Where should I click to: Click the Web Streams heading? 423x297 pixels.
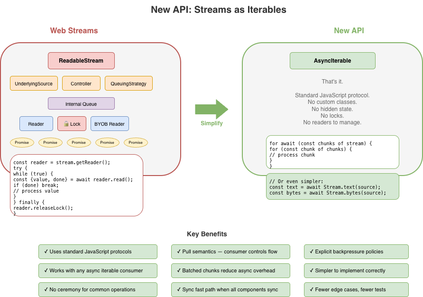(x=74, y=31)
